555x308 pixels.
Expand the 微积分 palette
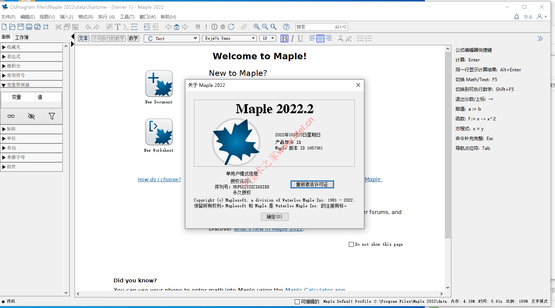(x=31, y=66)
